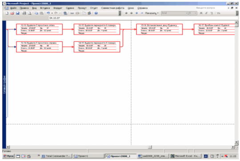Open the Формат menu

pos(58,8)
